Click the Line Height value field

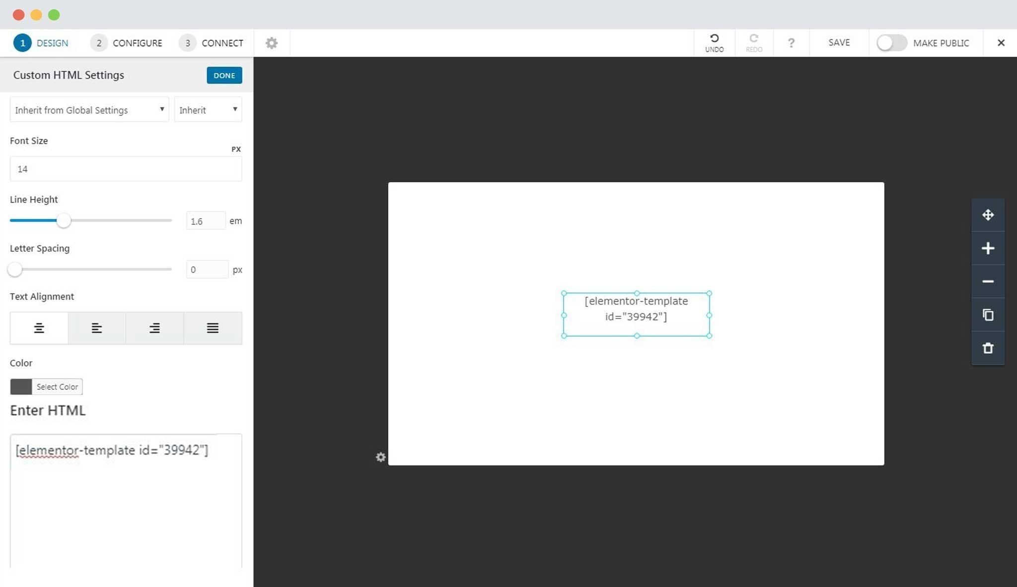[206, 221]
